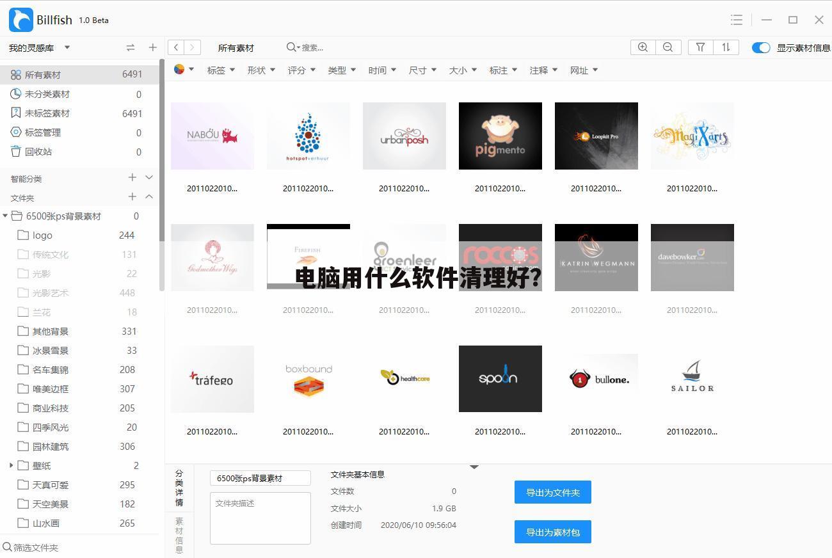Collapse the 6500张ps背景素材 folder tree
This screenshot has width=832, height=558.
[5, 216]
